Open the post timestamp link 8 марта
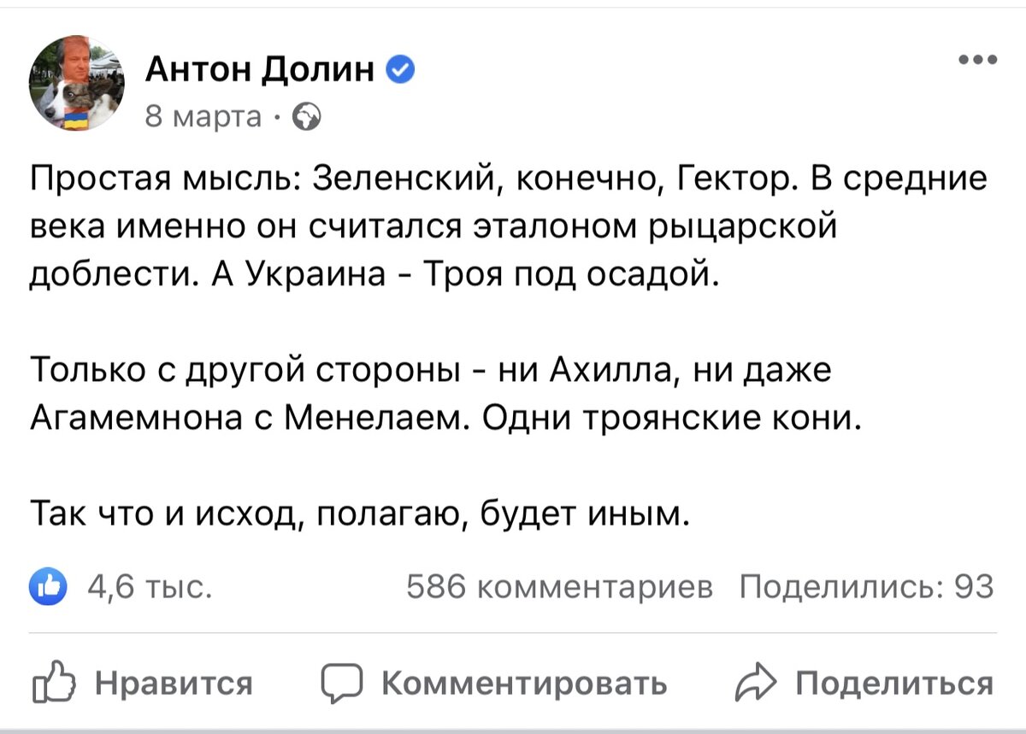This screenshot has width=1026, height=734. [203, 116]
